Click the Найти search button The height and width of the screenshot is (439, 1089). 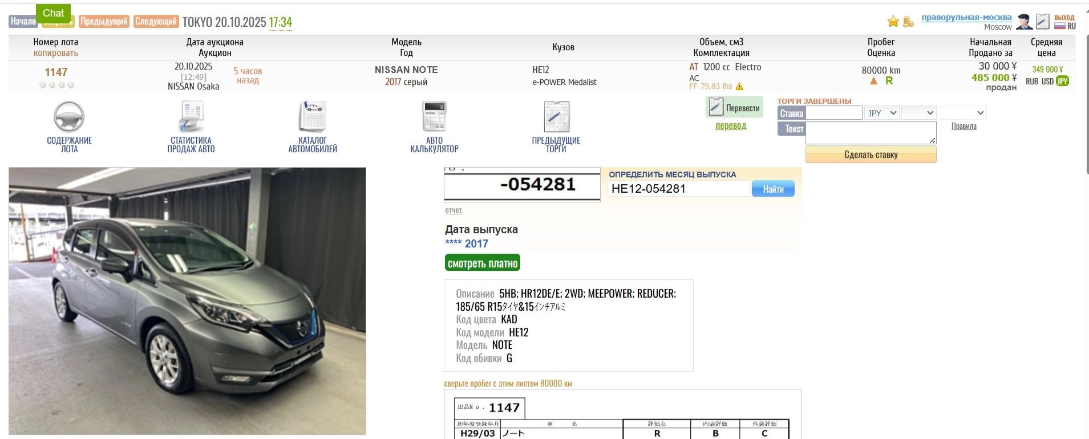[773, 189]
